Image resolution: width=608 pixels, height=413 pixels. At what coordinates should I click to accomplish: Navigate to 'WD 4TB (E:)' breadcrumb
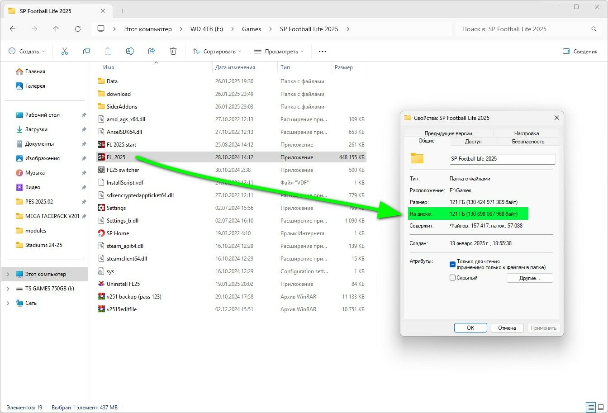[x=206, y=29]
